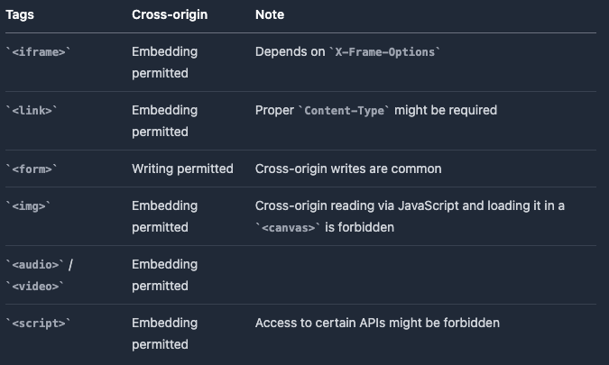Select the <video> tag code
The width and height of the screenshot is (609, 365).
pyautogui.click(x=35, y=286)
